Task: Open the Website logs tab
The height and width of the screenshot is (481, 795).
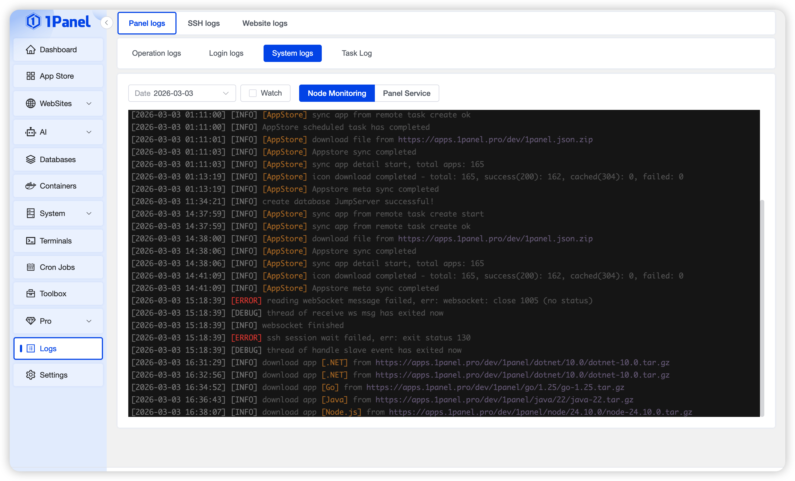Action: [265, 23]
